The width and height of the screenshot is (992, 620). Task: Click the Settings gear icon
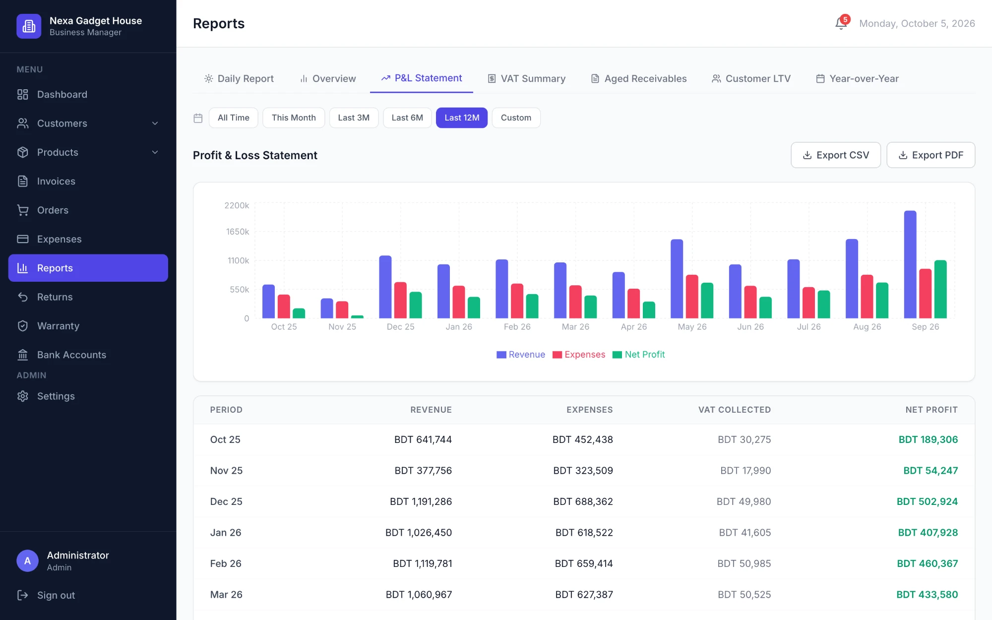pos(23,396)
